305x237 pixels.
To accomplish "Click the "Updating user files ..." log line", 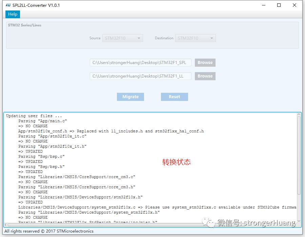I will pos(34,116).
